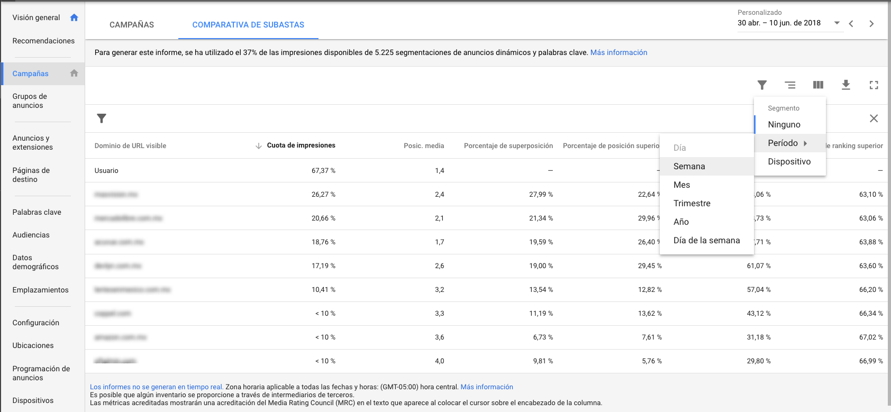Open Palabras clave in sidebar
This screenshot has width=891, height=412.
[37, 212]
